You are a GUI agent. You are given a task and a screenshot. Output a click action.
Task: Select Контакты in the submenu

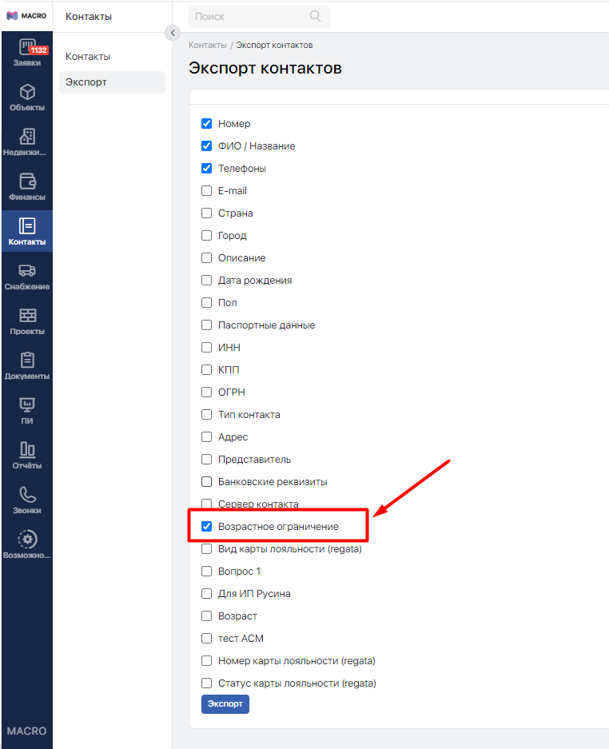click(x=88, y=57)
